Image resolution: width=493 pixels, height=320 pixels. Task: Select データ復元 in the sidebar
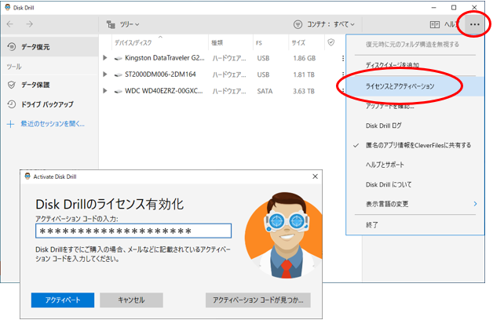(x=49, y=47)
